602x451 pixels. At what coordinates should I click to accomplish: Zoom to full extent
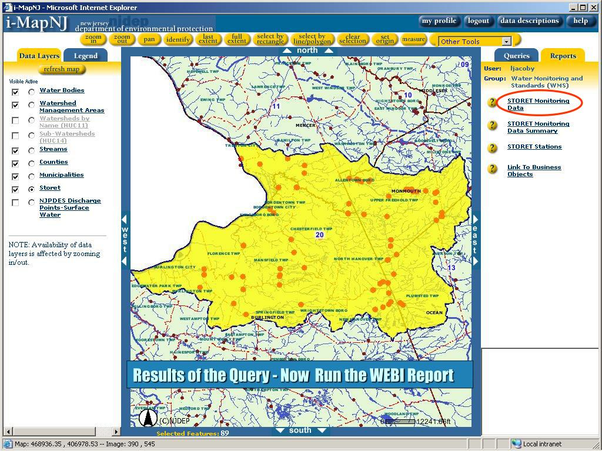(237, 39)
